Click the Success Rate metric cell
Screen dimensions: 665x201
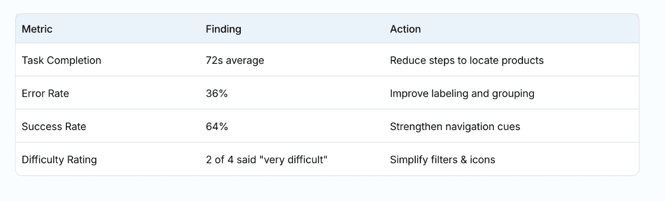coord(54,127)
